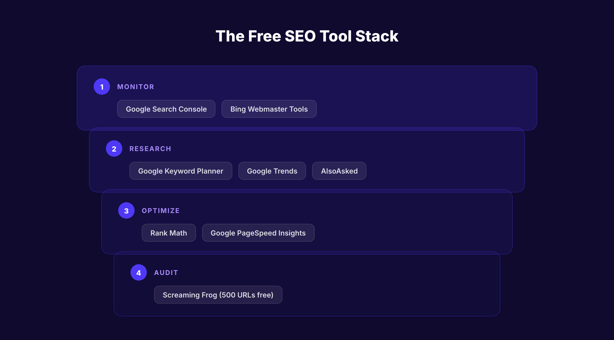Click the AlsoAsked pill
The width and height of the screenshot is (614, 340).
[x=339, y=171]
